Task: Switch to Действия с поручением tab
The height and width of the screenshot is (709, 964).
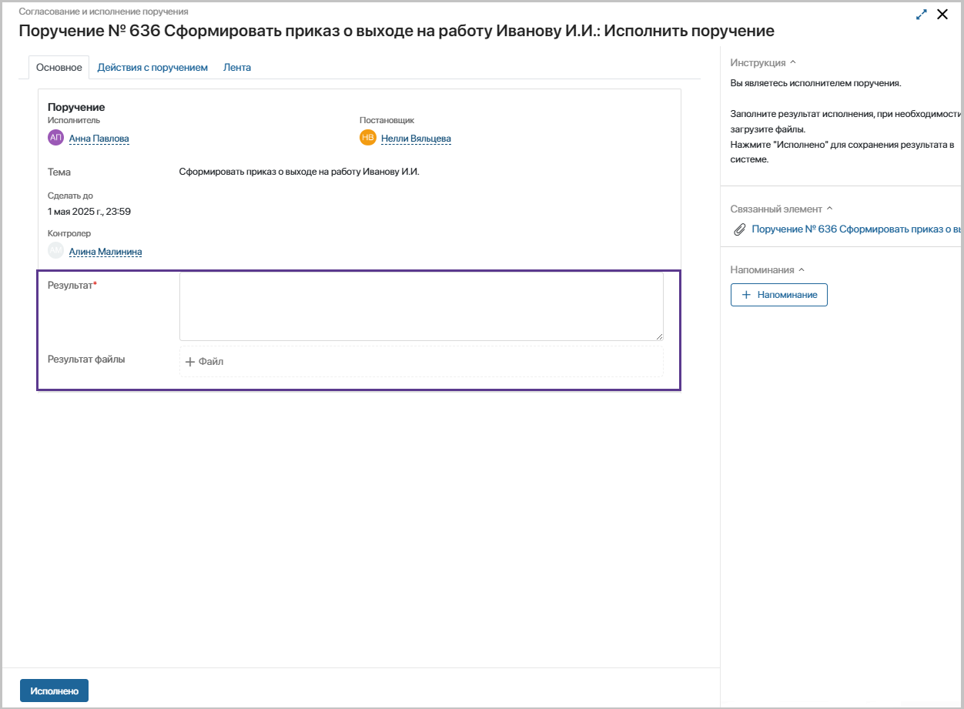Action: [x=152, y=68]
